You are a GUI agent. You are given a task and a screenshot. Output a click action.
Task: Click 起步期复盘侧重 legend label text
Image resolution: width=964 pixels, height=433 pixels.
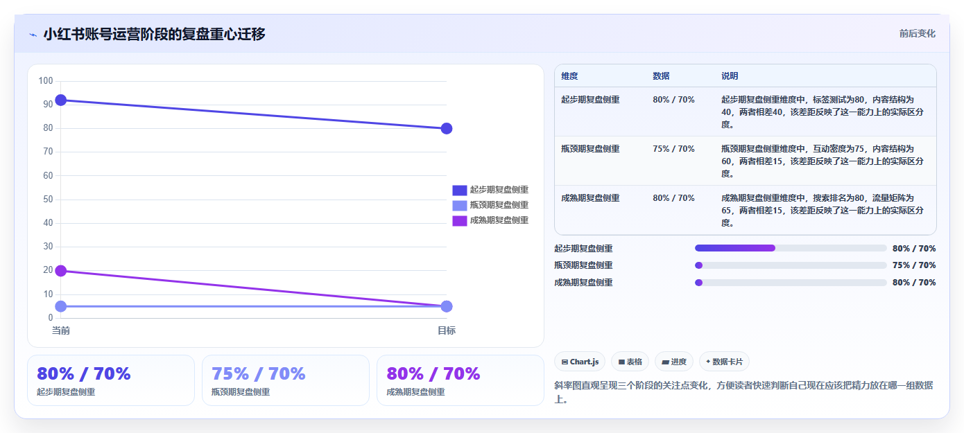coord(499,190)
